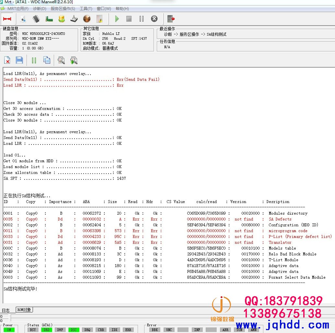This screenshot has width=335, height=333.
Task: Toggle the Power ON indicator
Action: (9, 330)
